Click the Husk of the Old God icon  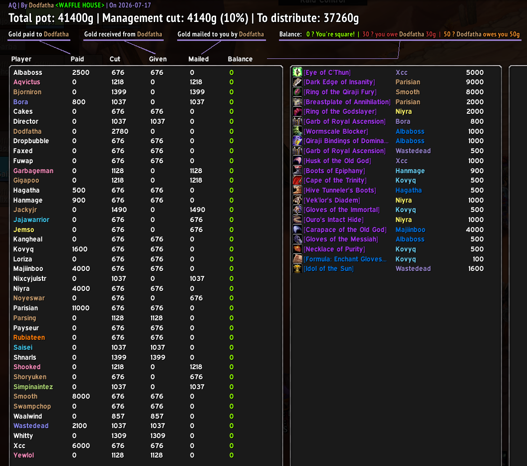pyautogui.click(x=297, y=161)
